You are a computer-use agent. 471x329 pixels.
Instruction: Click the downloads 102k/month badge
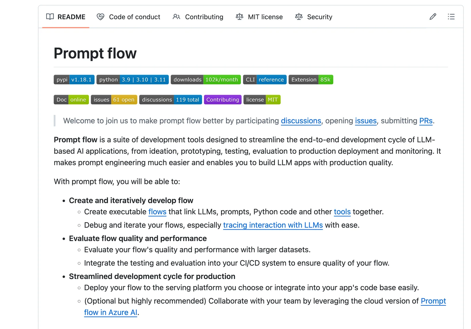205,80
